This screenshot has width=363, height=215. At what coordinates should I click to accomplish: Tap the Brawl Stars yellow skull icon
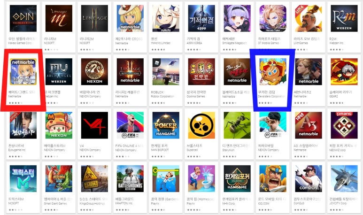(x=201, y=125)
